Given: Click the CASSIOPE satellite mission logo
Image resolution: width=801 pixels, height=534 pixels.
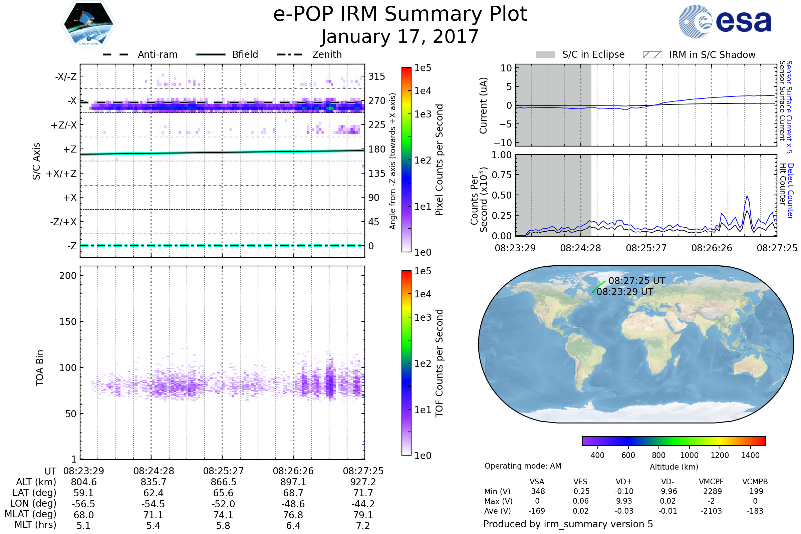Looking at the screenshot, I should pos(88,24).
